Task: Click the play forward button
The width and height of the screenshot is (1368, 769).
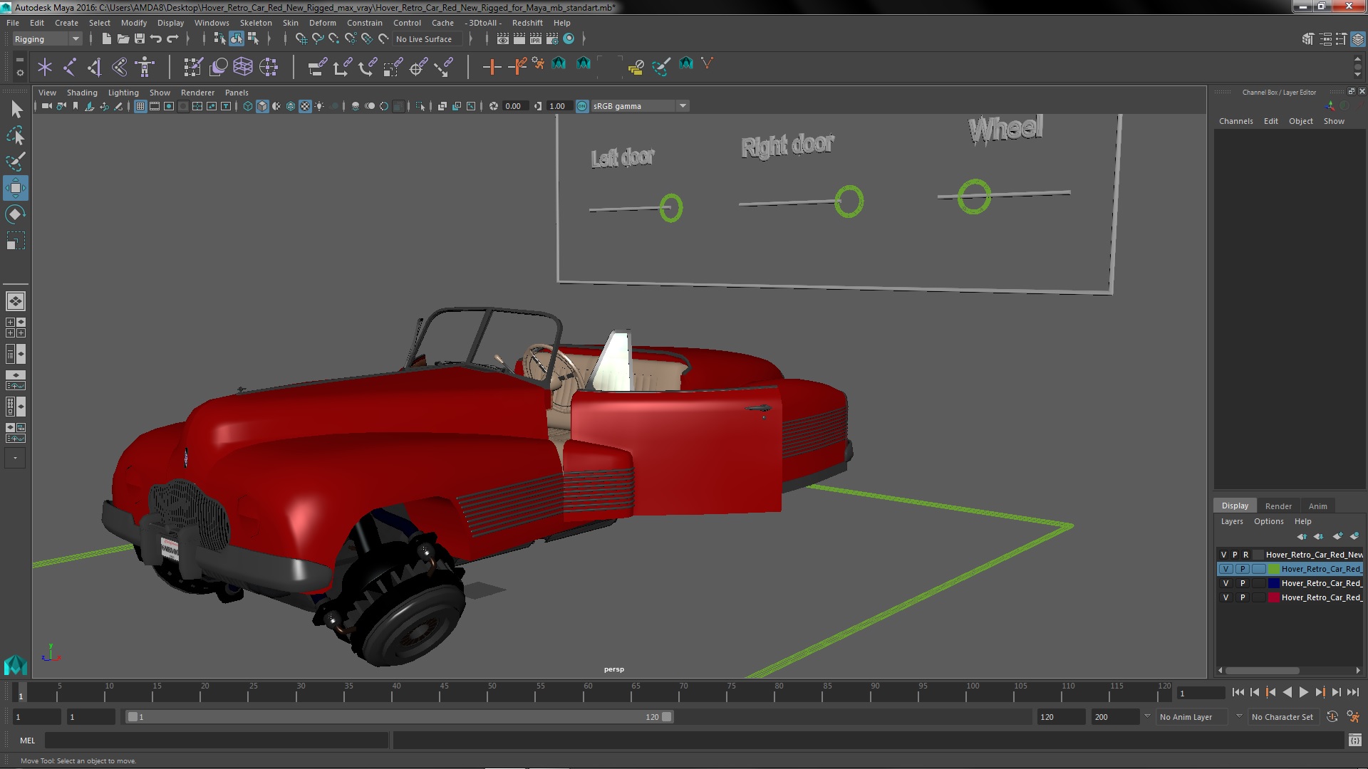Action: [1303, 692]
